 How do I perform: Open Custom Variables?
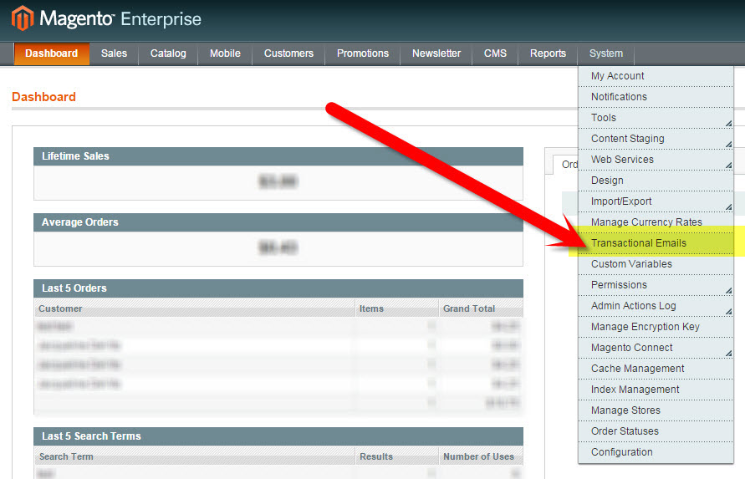click(656, 264)
